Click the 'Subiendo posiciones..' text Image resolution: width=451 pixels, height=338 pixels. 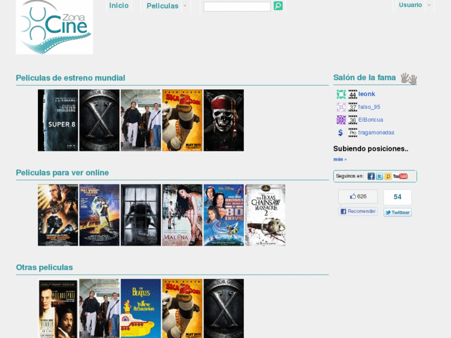(x=371, y=149)
